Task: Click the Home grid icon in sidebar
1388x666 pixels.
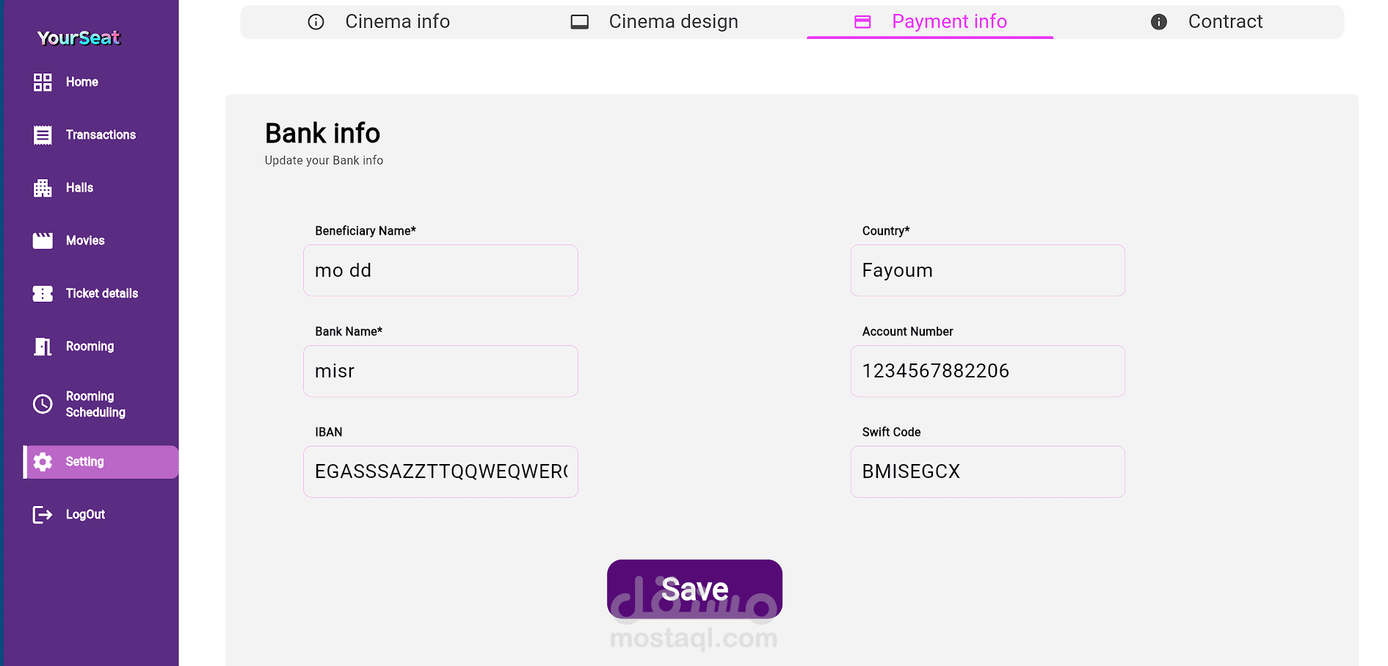Action: point(43,82)
